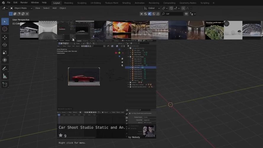The width and height of the screenshot is (263, 148).
Task: Open the Global transform orientation dropdown
Action: point(152,8)
